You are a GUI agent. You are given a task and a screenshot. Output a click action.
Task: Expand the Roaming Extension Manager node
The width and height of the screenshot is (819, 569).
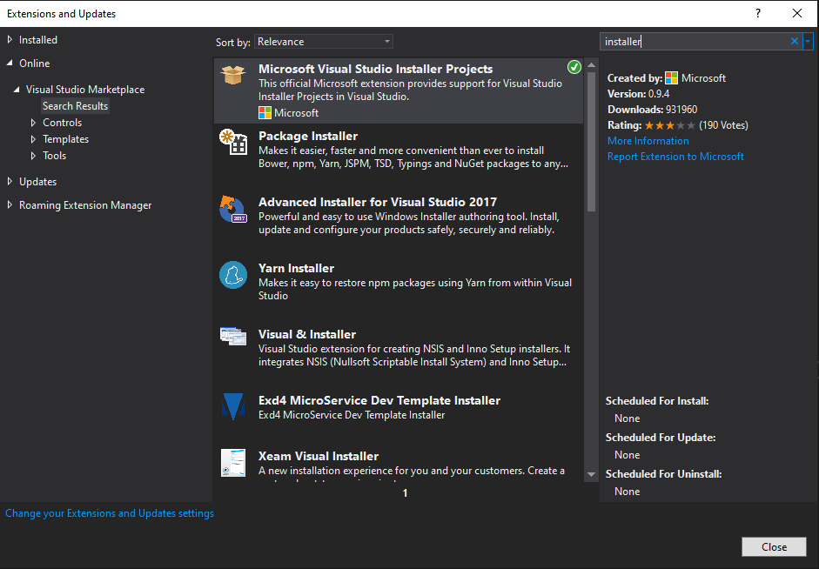click(x=10, y=204)
